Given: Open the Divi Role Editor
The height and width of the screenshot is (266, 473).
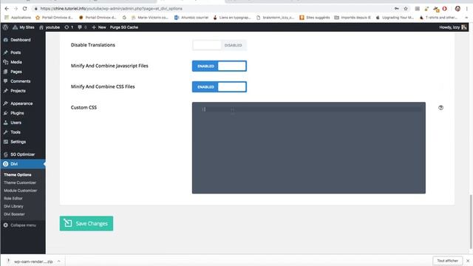Looking at the screenshot, I should [x=13, y=199].
